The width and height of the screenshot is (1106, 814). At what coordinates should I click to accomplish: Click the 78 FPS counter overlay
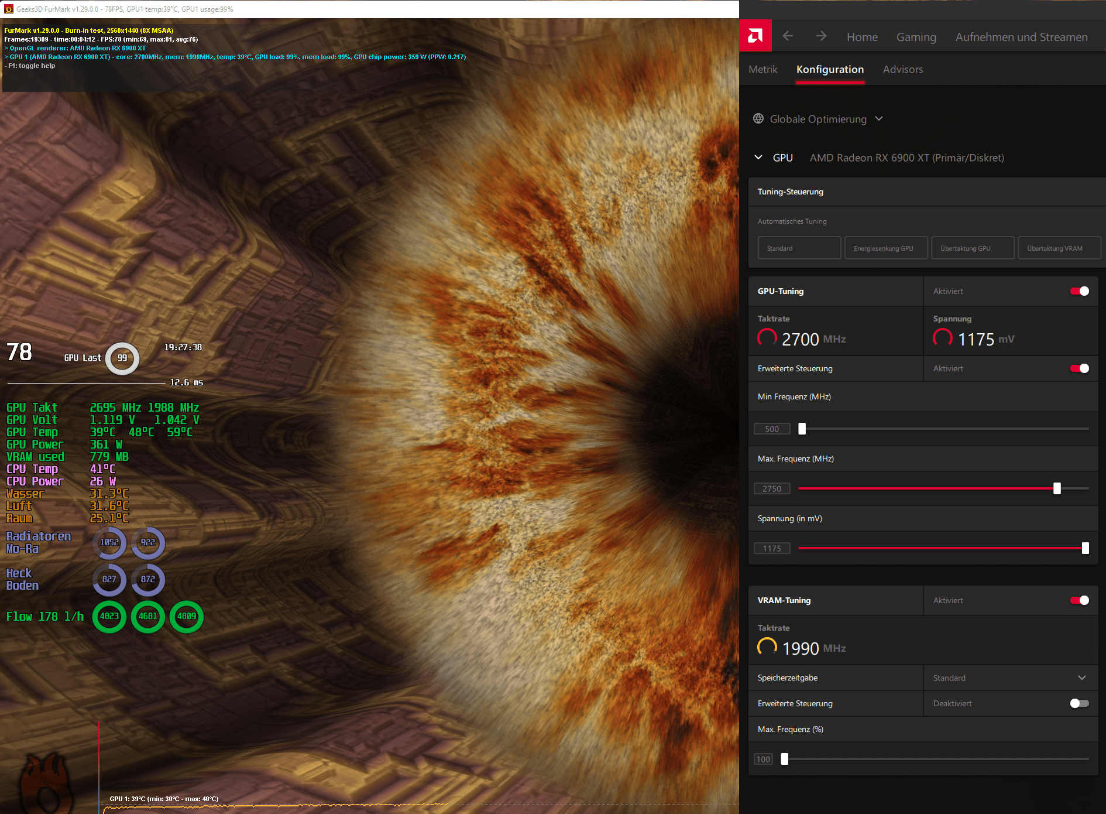click(19, 352)
